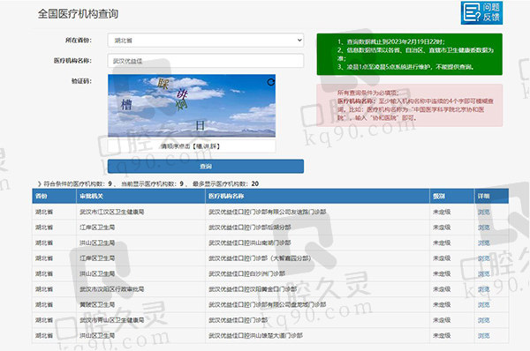
Task: Click the captcha character 睬
Action: [x=163, y=84]
